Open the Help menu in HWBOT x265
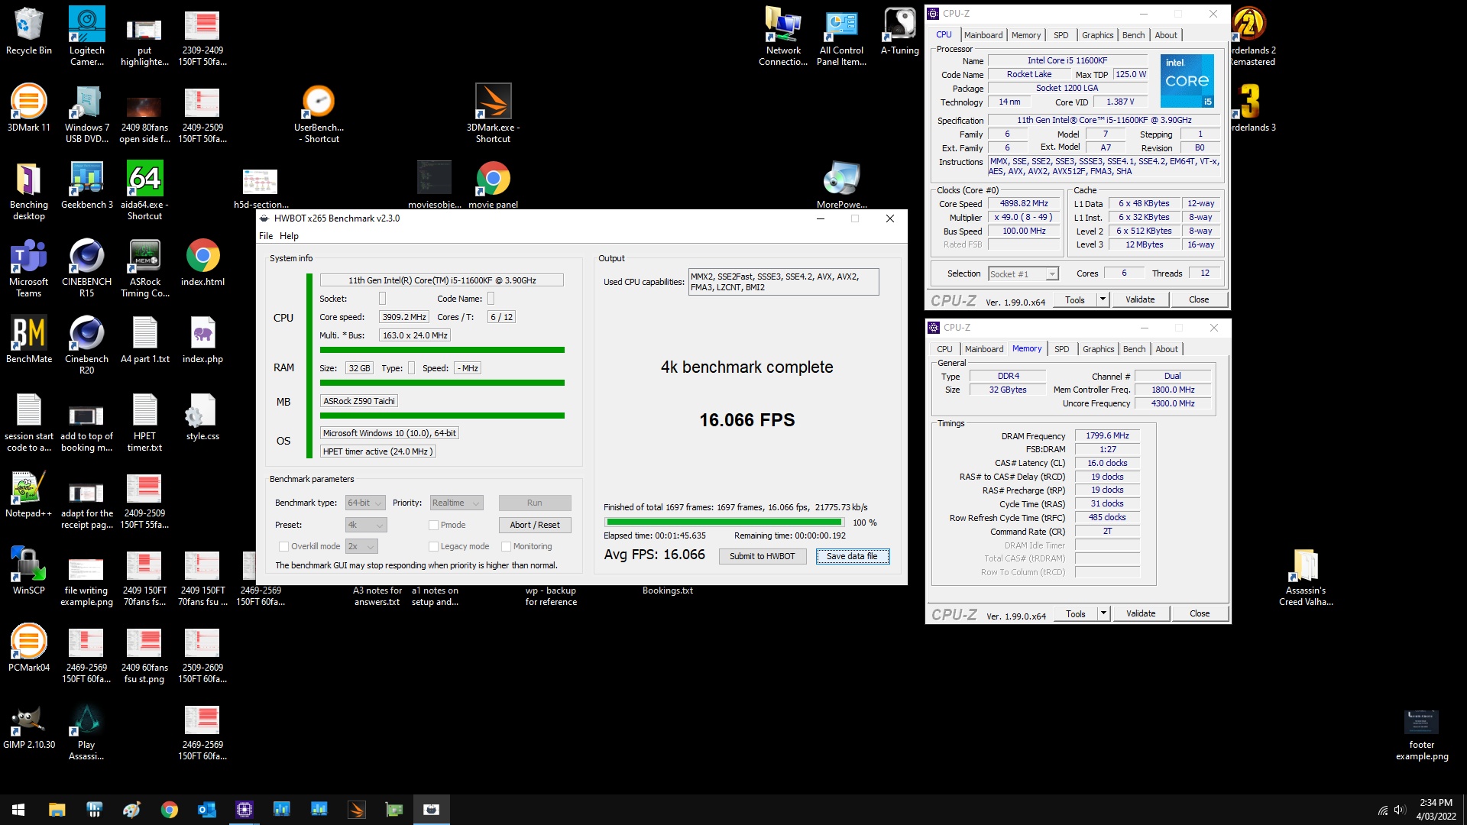The image size is (1467, 825). pyautogui.click(x=289, y=236)
